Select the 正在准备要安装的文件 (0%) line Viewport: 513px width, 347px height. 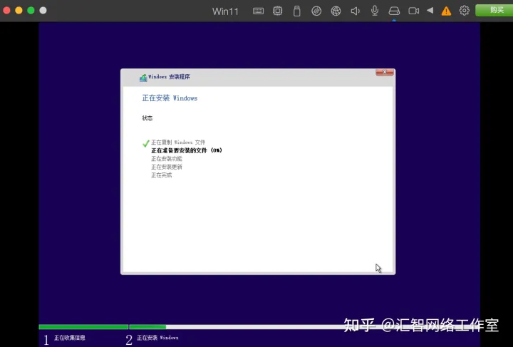click(x=187, y=150)
